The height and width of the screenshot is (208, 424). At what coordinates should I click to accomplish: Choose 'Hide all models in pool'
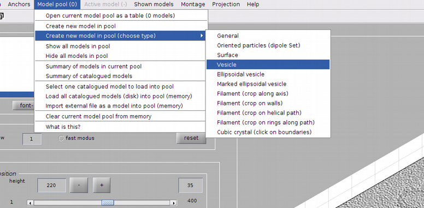[x=121, y=56]
